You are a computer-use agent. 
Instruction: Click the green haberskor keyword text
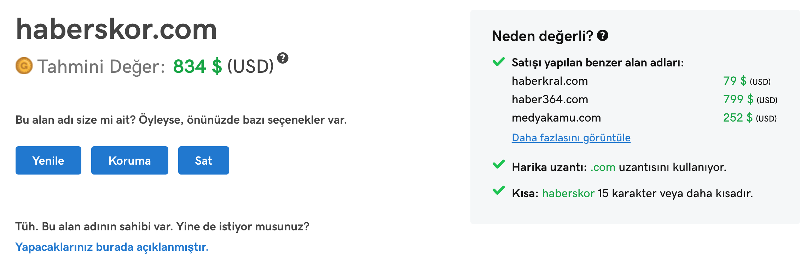pyautogui.click(x=568, y=193)
